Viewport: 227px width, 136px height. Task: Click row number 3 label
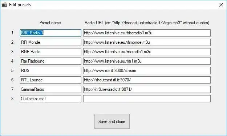click(x=12, y=52)
